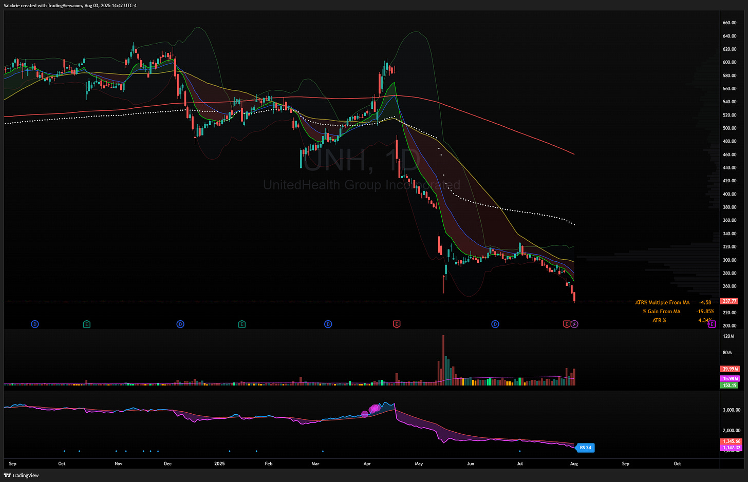Click the 80M volume scale label
Screen dimensions: 748x482
727,353
